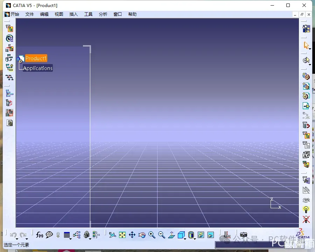The height and width of the screenshot is (252, 315).
Task: Click the Product1 gear document icon
Action: point(21,59)
